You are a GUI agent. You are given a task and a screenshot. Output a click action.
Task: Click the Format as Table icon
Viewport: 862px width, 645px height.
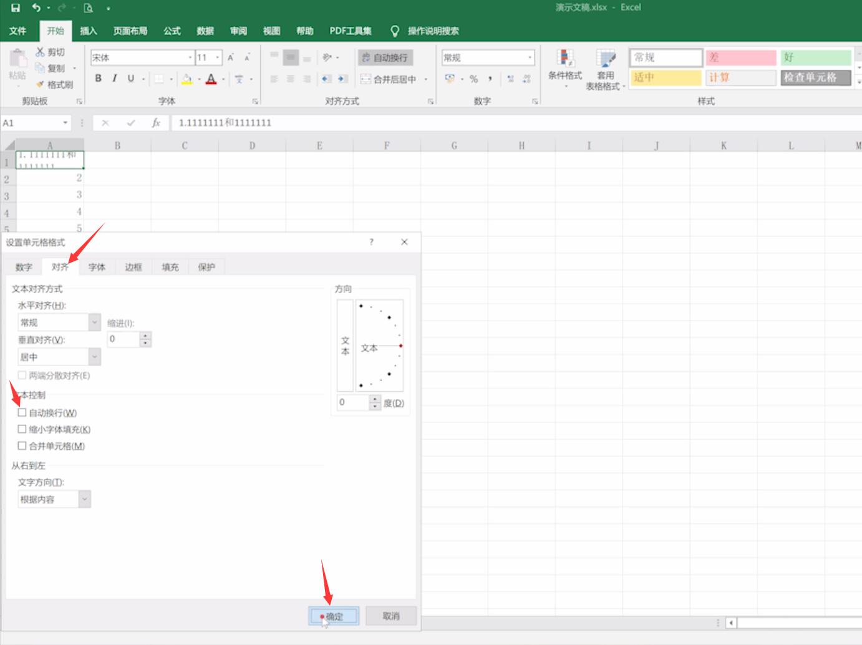coord(605,59)
